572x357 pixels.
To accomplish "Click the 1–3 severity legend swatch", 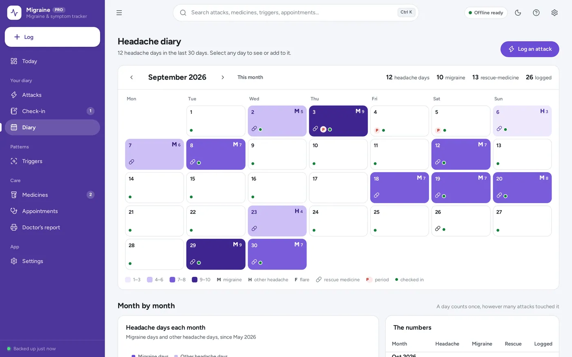I will pyautogui.click(x=128, y=280).
